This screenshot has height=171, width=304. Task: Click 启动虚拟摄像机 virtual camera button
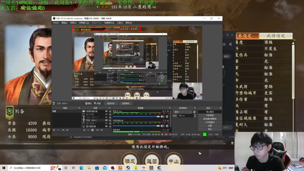point(210,119)
